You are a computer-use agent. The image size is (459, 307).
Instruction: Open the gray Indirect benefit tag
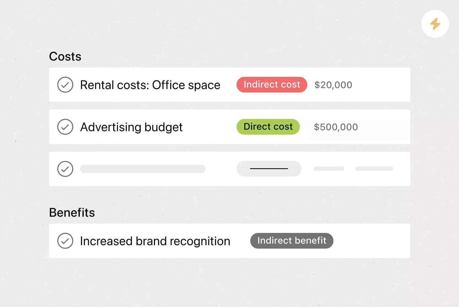[x=292, y=241]
